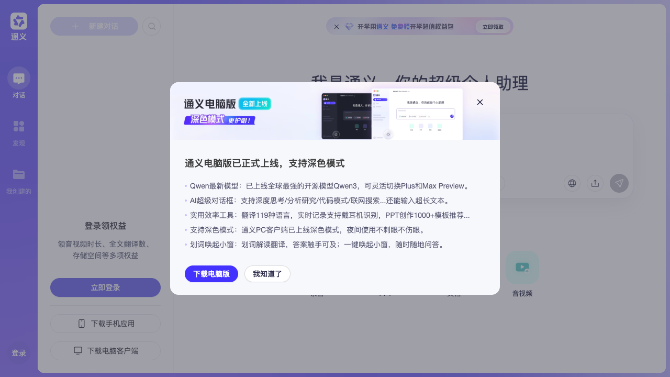
Task: Click the 下载手机应用 button
Action: pyautogui.click(x=105, y=323)
